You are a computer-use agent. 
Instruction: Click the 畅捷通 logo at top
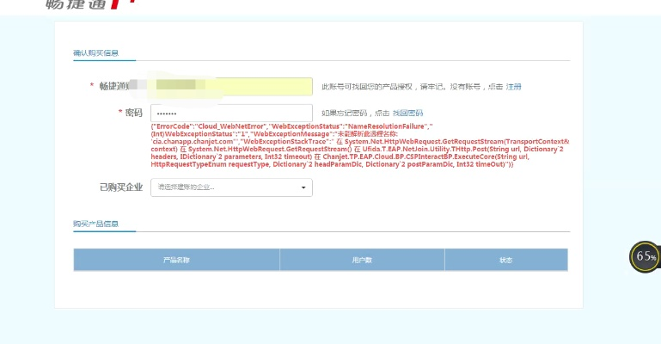[90, 4]
